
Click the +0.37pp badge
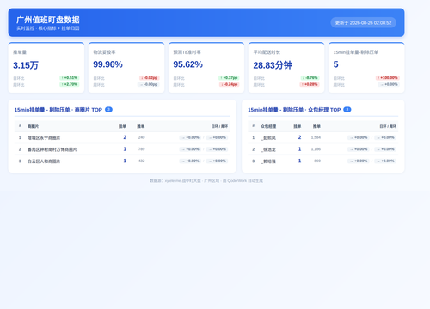pyautogui.click(x=229, y=78)
